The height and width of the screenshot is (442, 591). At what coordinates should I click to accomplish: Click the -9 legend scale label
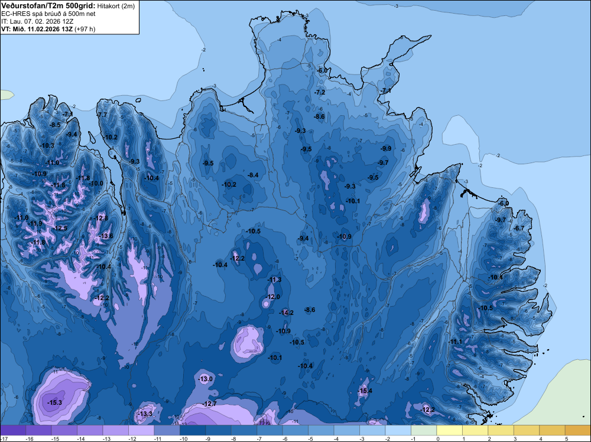[207, 438]
